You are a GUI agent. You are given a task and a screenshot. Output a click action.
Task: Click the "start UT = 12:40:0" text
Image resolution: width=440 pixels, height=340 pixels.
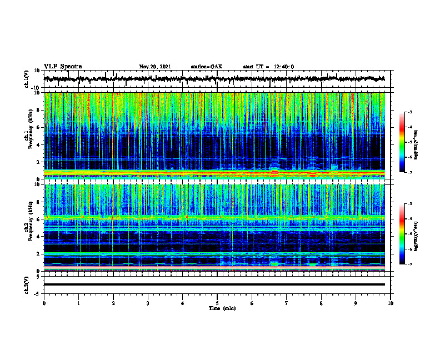[x=268, y=67]
